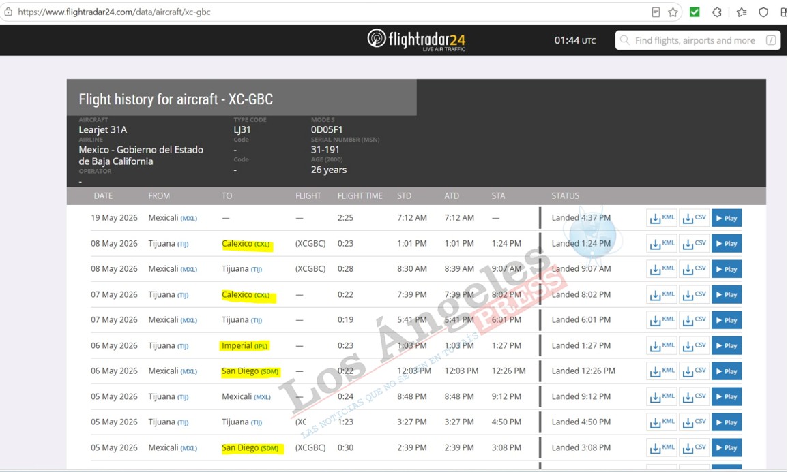The width and height of the screenshot is (788, 472).
Task: Download KML for flight landed 8:02 PM
Action: (x=662, y=294)
